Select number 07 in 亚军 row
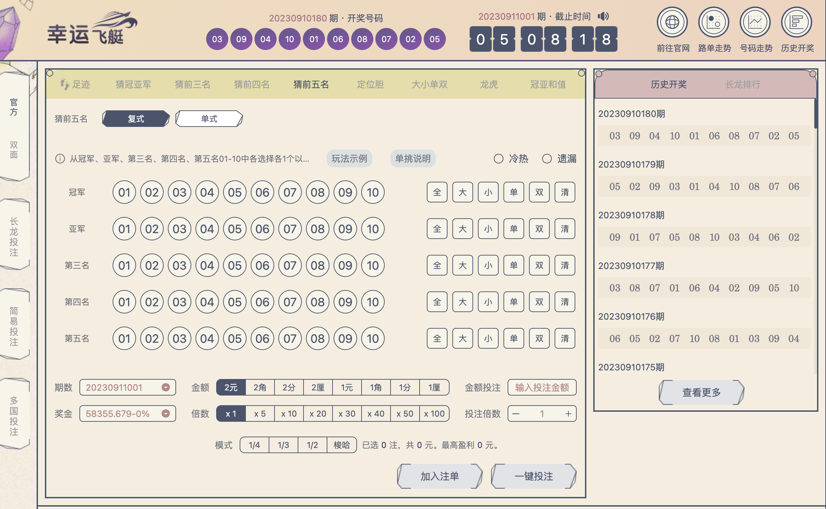The width and height of the screenshot is (826, 509). [290, 229]
